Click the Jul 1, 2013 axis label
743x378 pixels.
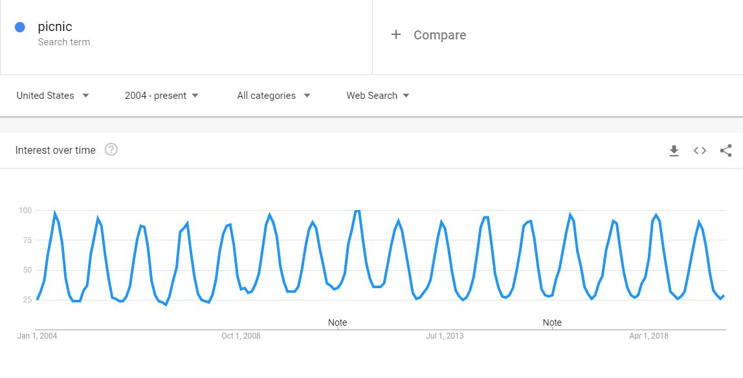click(x=445, y=336)
